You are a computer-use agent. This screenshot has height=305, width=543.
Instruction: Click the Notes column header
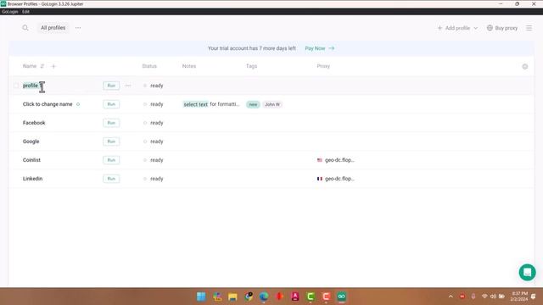[x=189, y=66]
